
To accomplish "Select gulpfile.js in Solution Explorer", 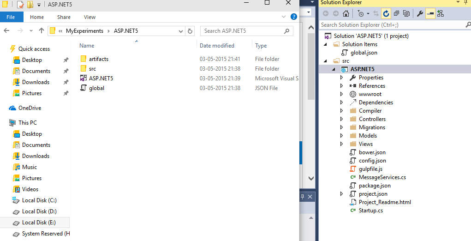I will click(371, 169).
